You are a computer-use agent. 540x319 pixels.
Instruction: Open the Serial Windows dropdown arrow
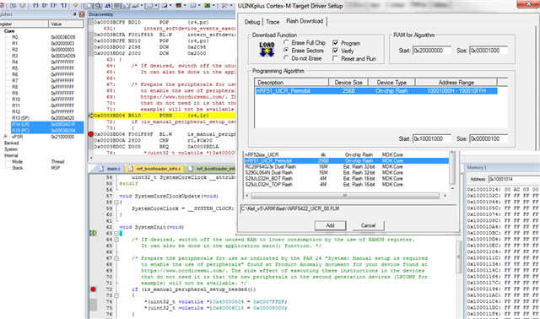coord(170,6)
